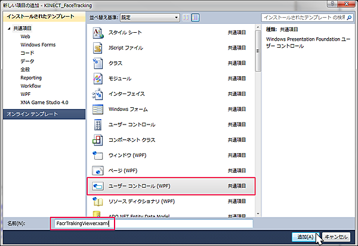Select the インターフェイス row text
The image size is (358, 246).
coord(126,94)
